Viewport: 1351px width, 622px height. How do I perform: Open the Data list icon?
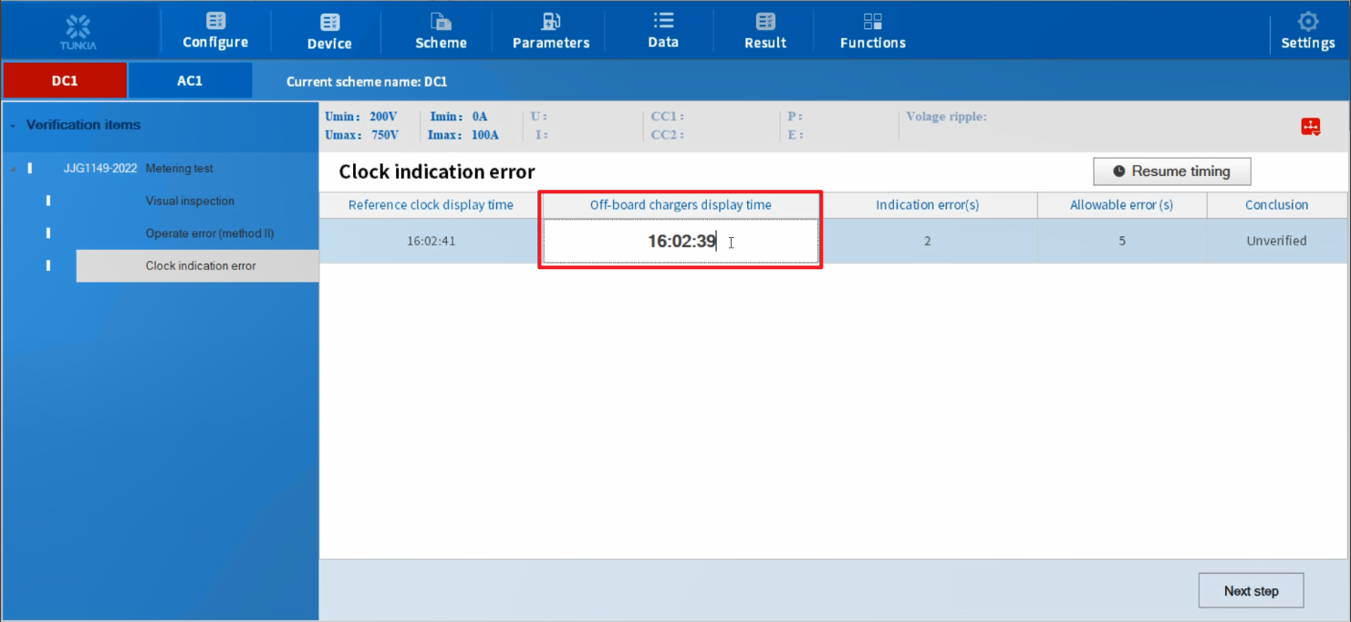[x=662, y=20]
